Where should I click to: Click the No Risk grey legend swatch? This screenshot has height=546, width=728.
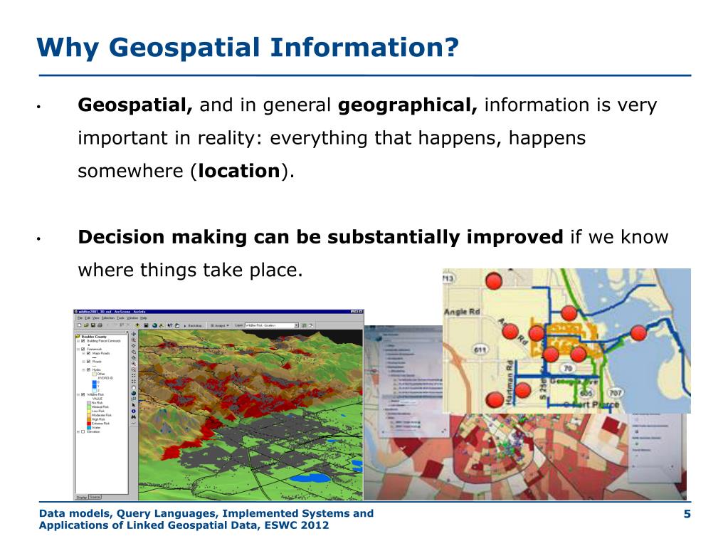(89, 402)
